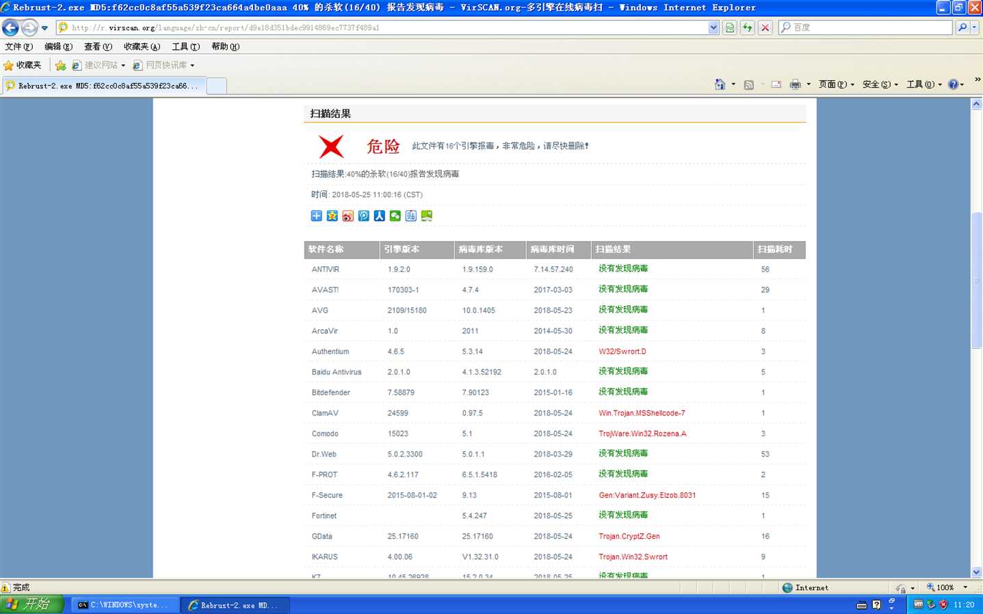Share to Renren icon
Viewport: 983px width, 614px height.
tap(379, 216)
